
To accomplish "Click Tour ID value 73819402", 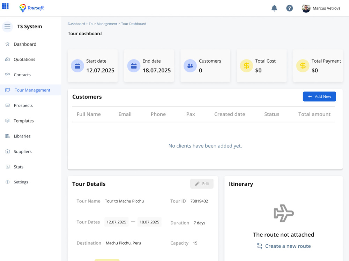I will pos(199,201).
